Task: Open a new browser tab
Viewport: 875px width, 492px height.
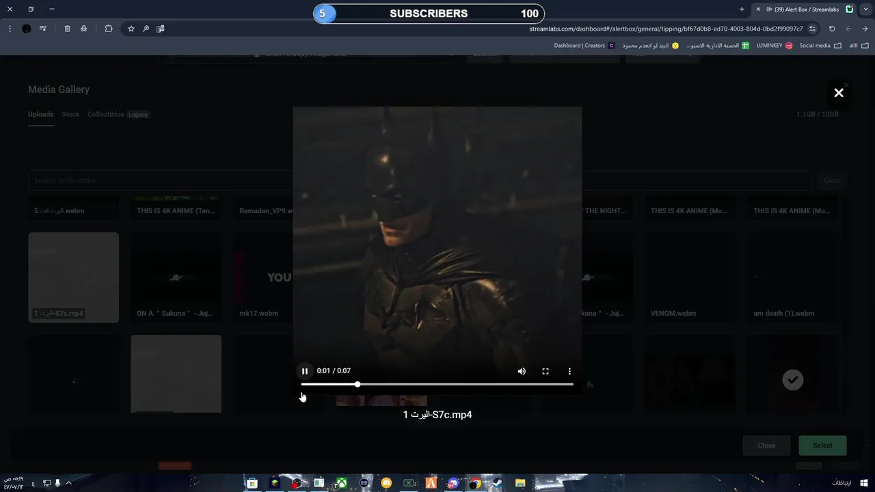Action: [742, 10]
